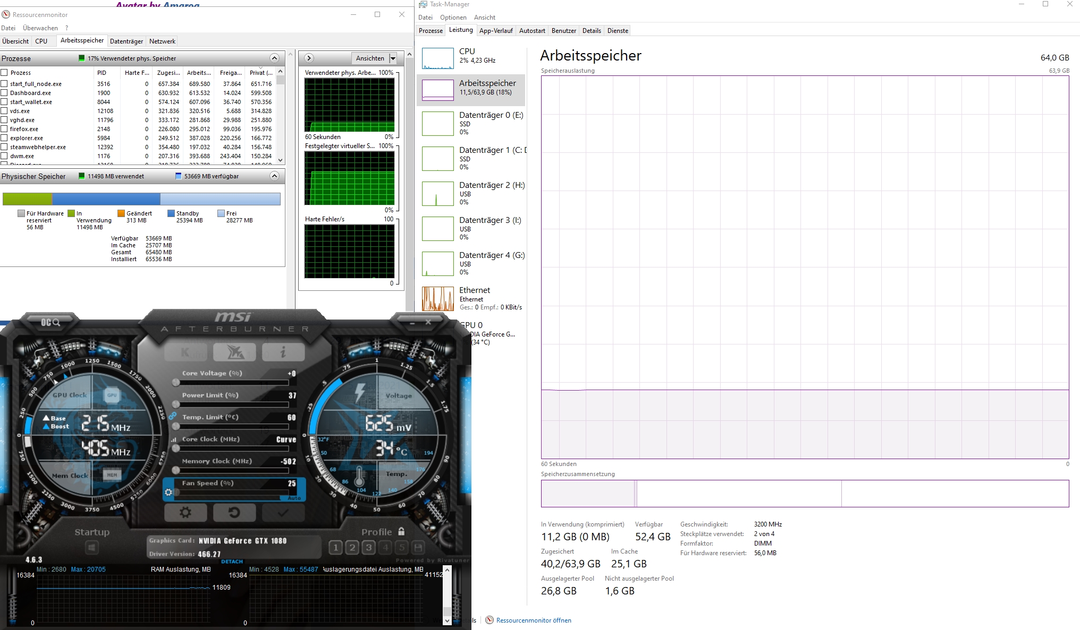Click the Windows Startup icon in Afterburner
The image size is (1080, 630).
tap(91, 547)
